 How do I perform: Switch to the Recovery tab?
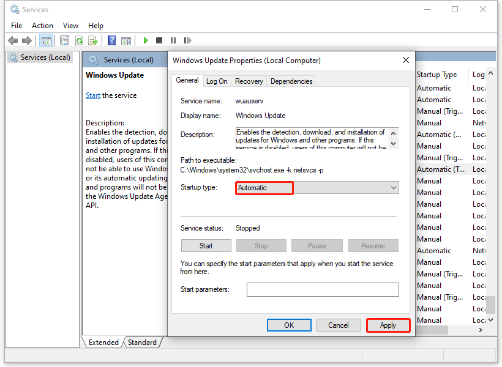coord(249,81)
